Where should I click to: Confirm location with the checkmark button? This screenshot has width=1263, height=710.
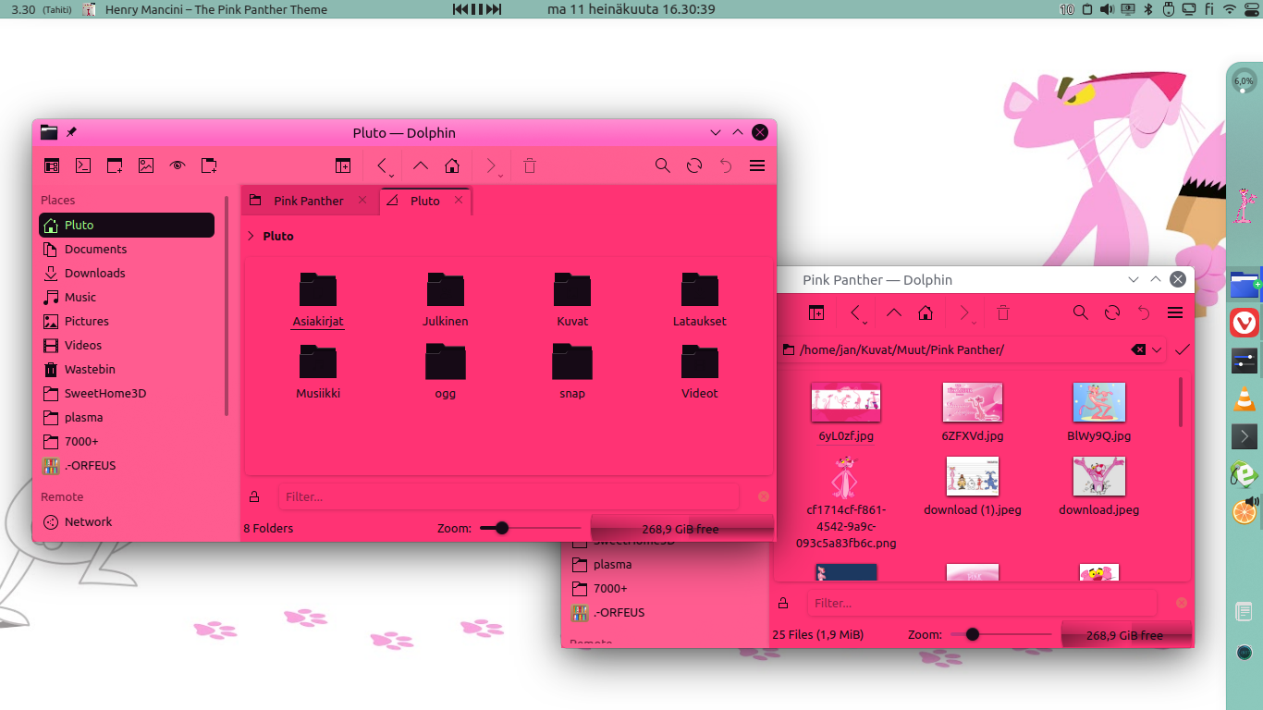[1182, 349]
